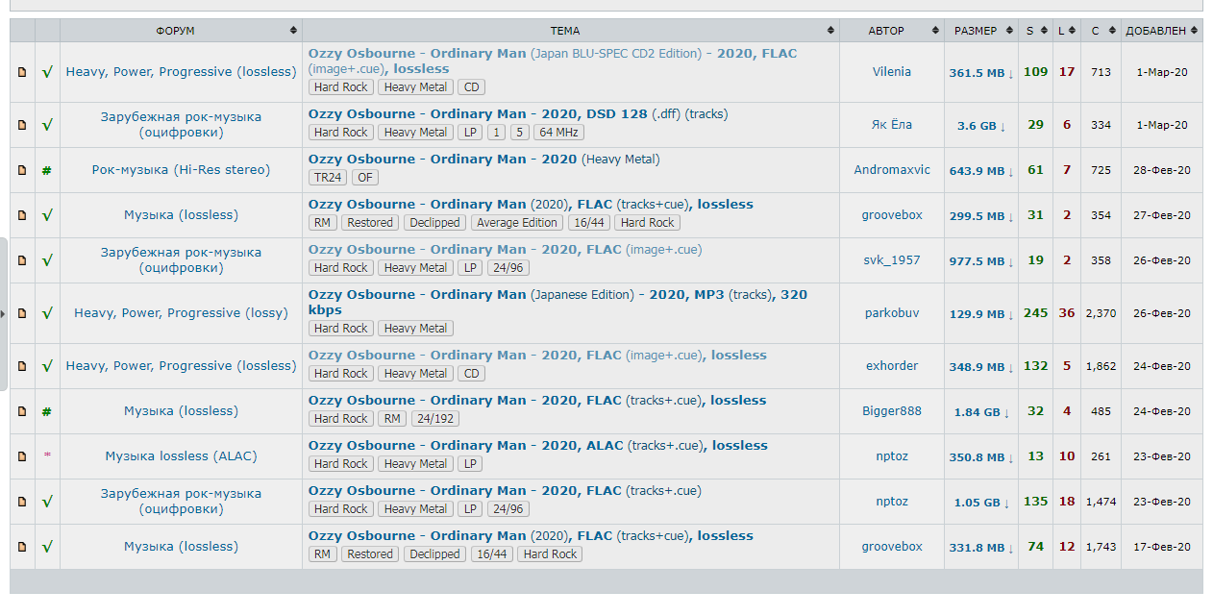1213x615 pixels.
Task: Click the document icon in the 1.05 GB row
Action: point(22,502)
